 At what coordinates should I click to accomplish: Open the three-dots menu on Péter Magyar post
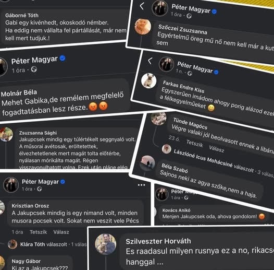141,185
